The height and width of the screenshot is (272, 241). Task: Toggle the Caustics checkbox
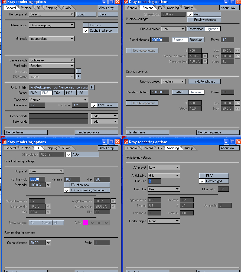(x=86, y=25)
